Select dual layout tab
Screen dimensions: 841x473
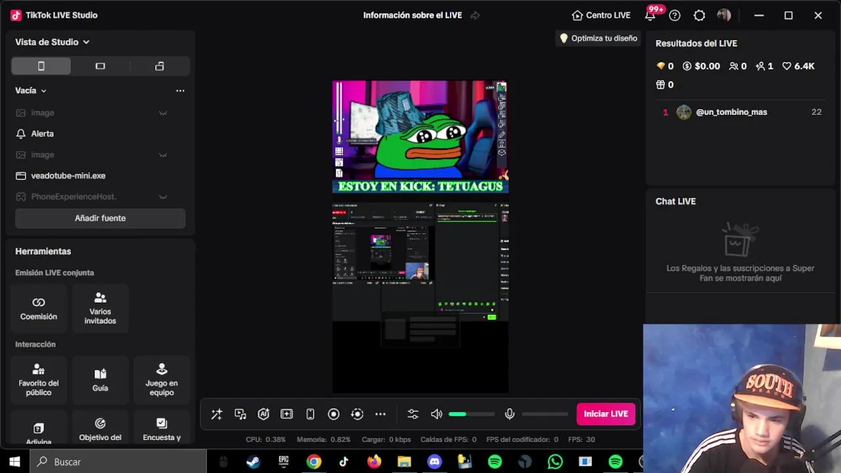(x=160, y=66)
